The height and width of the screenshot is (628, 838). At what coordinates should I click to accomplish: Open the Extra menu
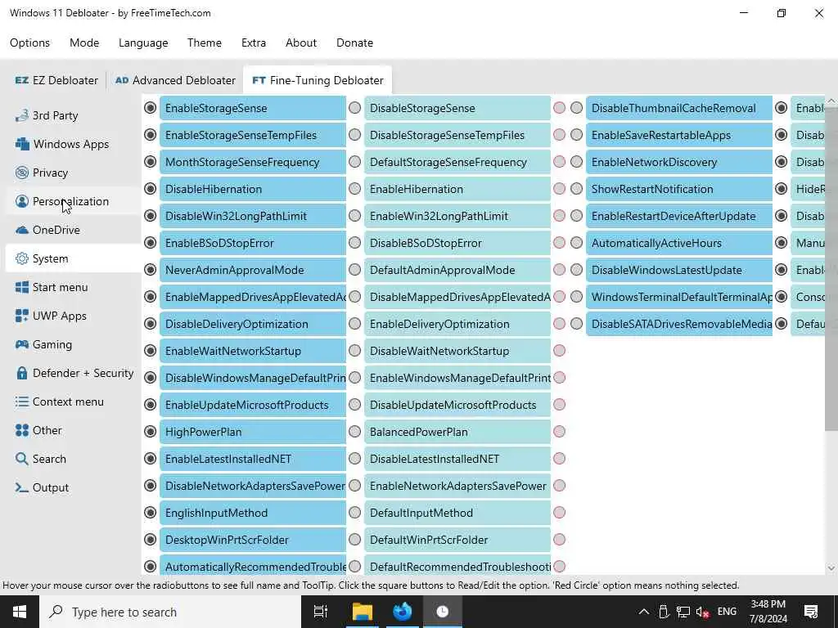click(x=254, y=43)
